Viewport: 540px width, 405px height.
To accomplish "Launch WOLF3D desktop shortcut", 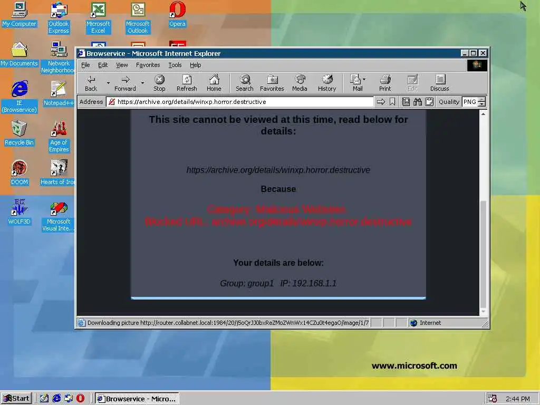I will [x=20, y=212].
